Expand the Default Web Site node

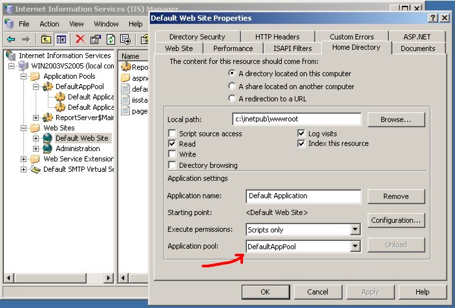[36, 139]
